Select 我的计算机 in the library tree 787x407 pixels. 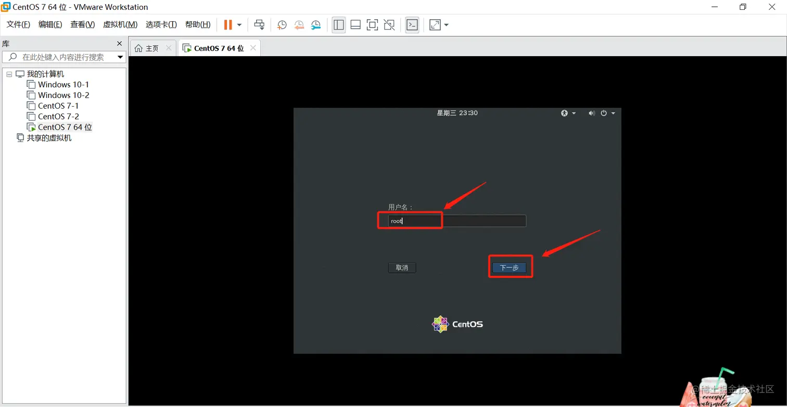(45, 74)
